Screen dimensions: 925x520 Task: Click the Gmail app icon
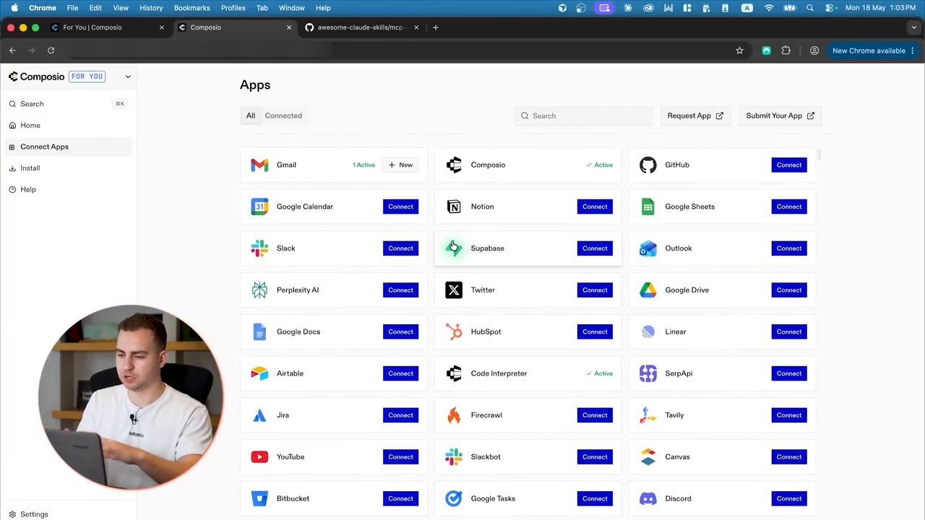pos(259,165)
